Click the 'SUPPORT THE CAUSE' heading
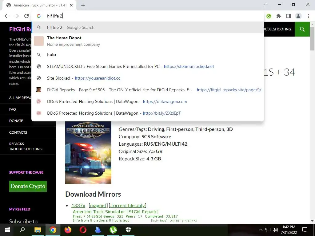This screenshot has height=236, width=315. point(26,172)
